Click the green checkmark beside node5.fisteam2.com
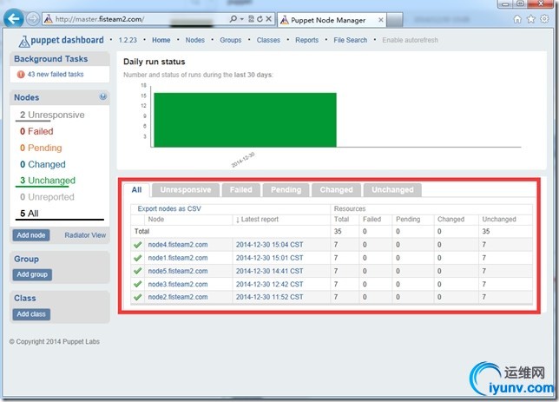Image resolution: width=559 pixels, height=402 pixels. pyautogui.click(x=138, y=271)
